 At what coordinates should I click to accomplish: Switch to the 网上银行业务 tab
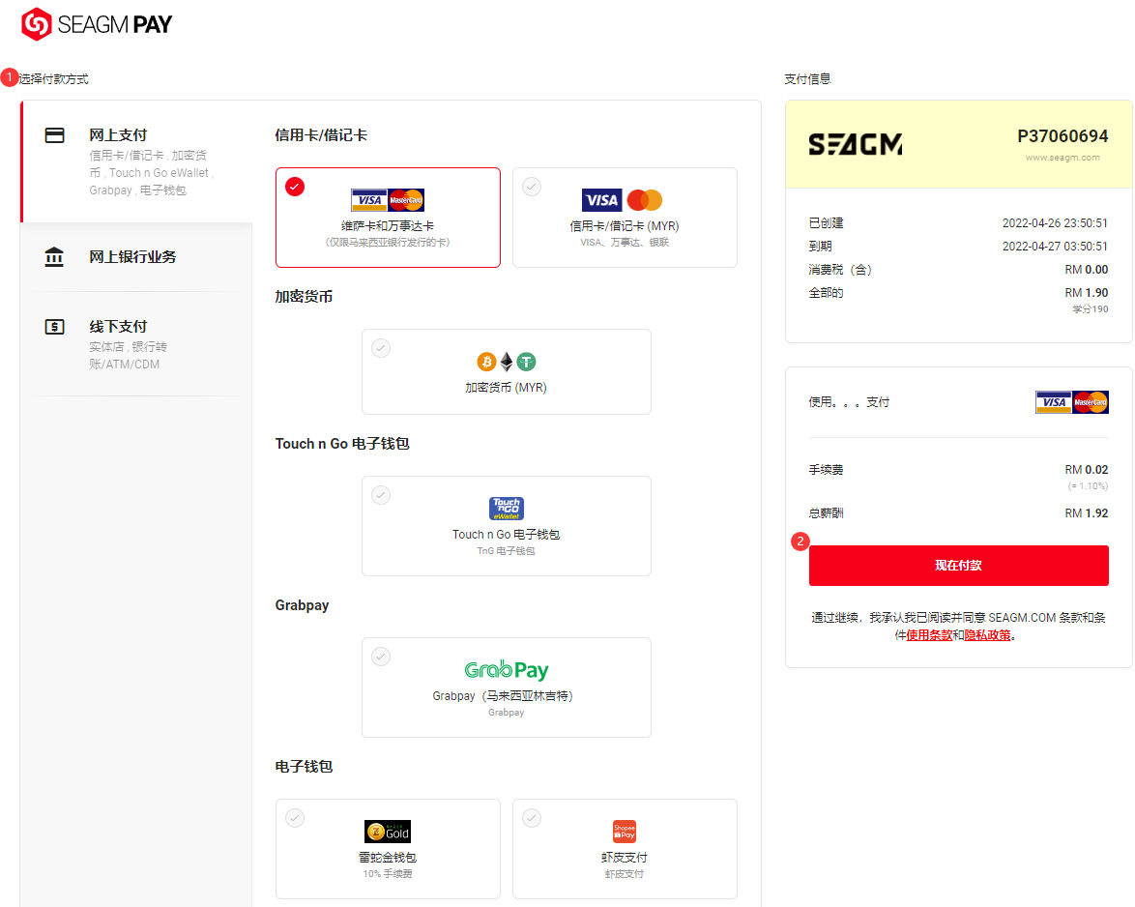(x=137, y=257)
